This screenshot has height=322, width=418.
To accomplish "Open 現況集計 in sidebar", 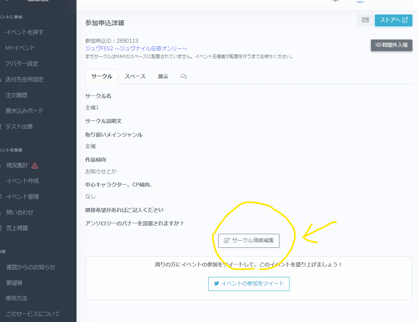I will pos(17,165).
